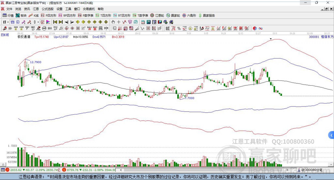Expand the 日 period dropdown
This screenshot has height=180, width=334.
click(x=8, y=22)
